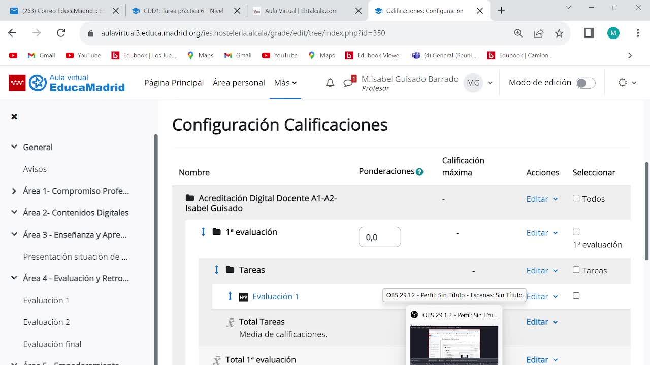Screen dimensions: 650x365
Task: Close the Calificaciones: Configuración tab
Action: pos(480,10)
